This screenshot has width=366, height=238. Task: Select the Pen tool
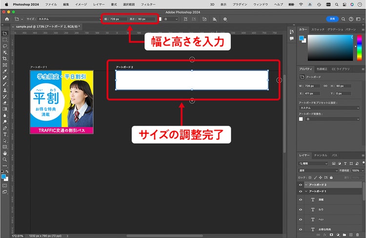coord(5,128)
